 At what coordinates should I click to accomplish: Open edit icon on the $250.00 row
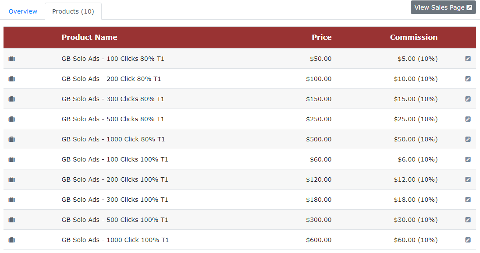tap(468, 119)
